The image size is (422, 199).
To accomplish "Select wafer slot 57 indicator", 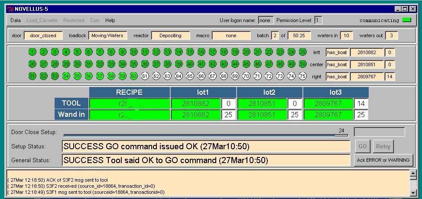I will tap(100, 76).
